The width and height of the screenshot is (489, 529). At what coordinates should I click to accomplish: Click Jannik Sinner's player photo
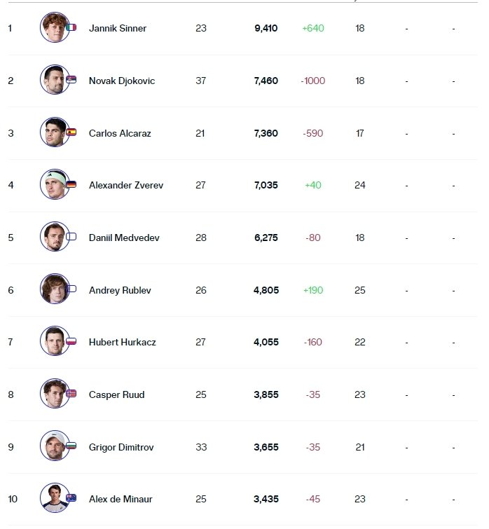coord(54,28)
